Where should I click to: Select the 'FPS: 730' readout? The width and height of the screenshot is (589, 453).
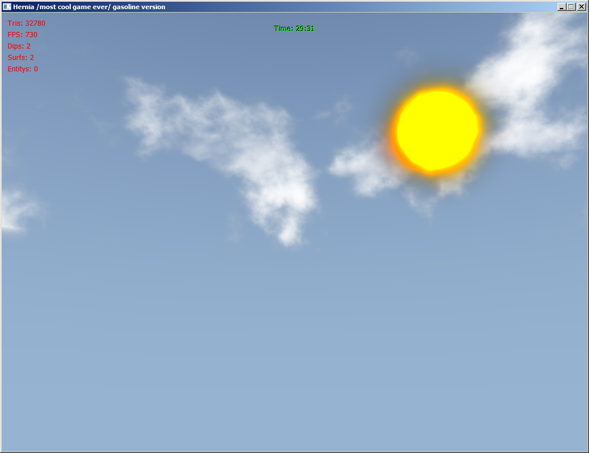22,35
